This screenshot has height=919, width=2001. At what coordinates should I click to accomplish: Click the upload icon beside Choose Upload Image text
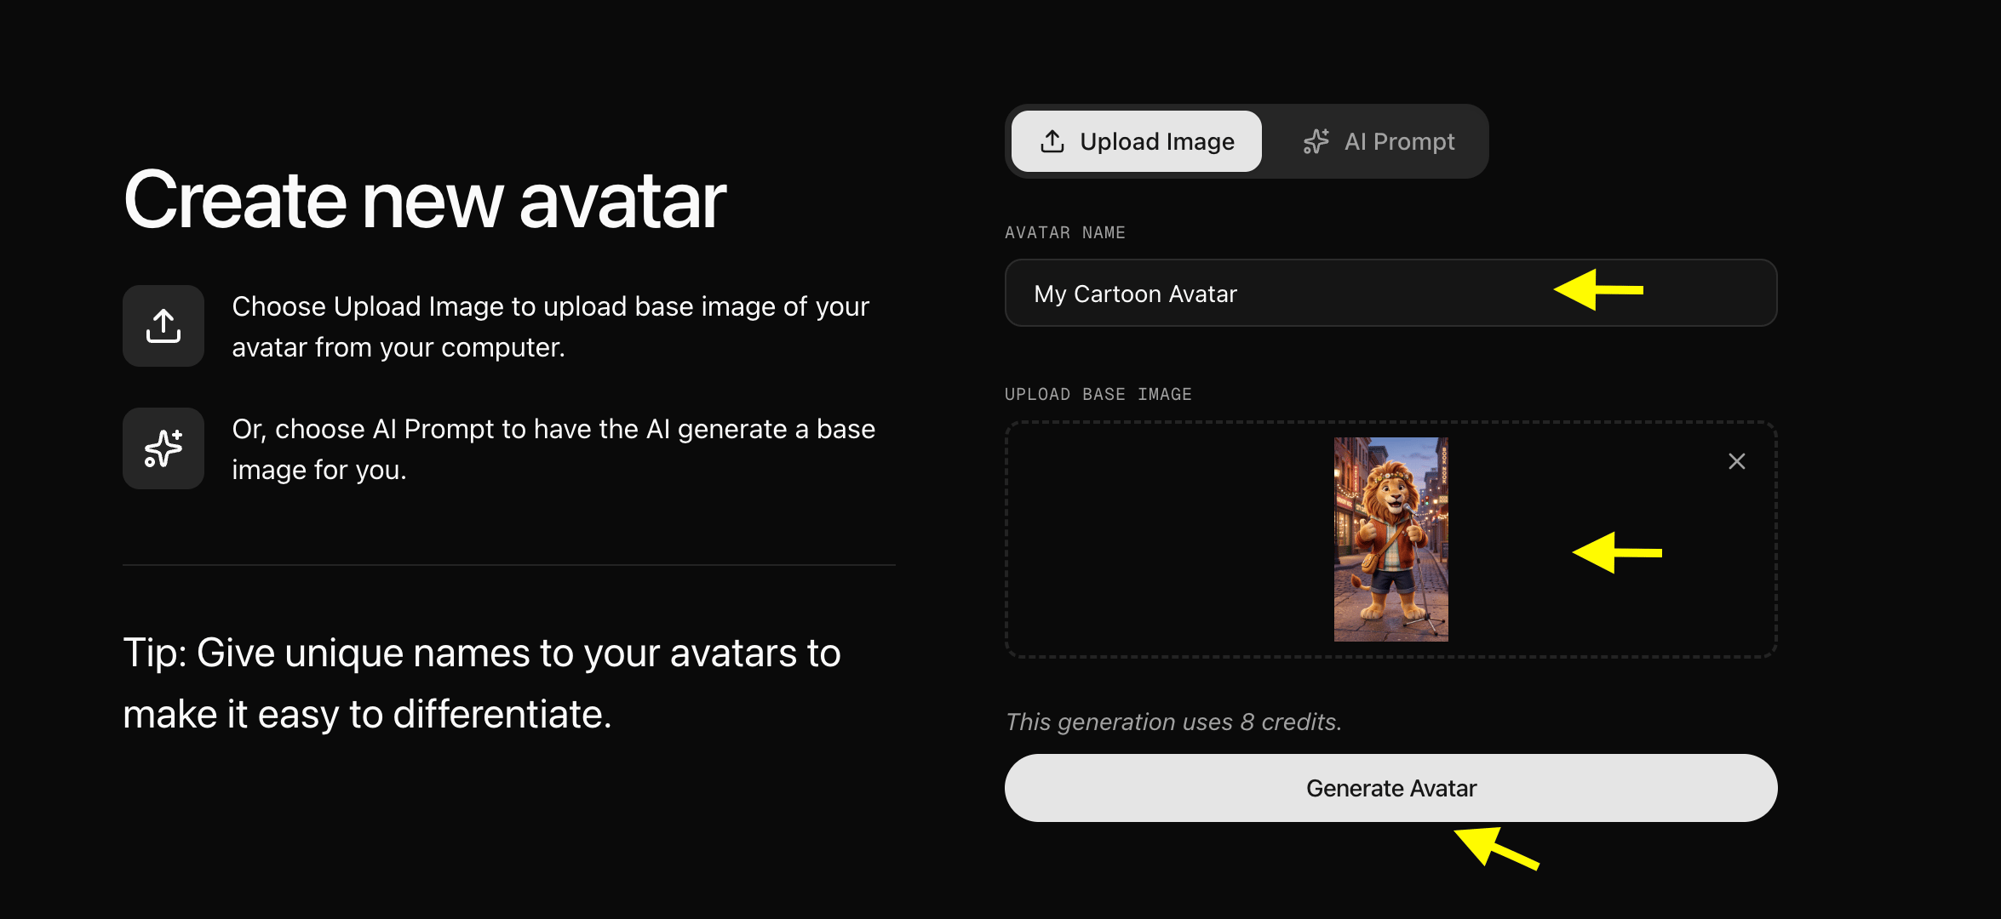pos(163,326)
